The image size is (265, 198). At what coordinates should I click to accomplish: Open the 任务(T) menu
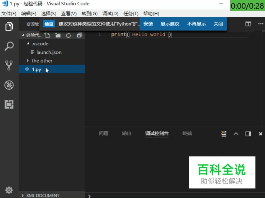131,14
